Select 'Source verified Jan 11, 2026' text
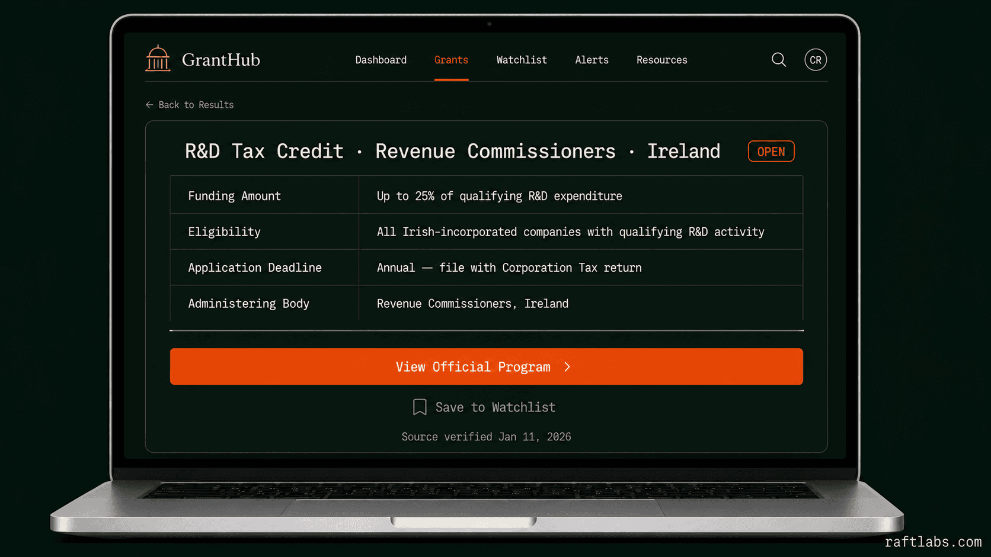The image size is (991, 557). (487, 437)
